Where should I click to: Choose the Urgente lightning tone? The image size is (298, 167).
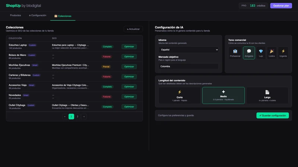(x=283, y=53)
